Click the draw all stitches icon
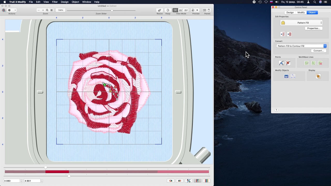 tap(198, 181)
